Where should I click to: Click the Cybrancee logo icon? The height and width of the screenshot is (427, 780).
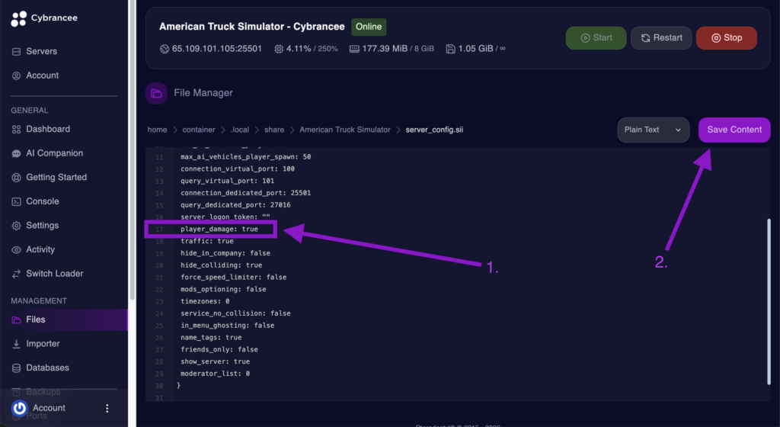point(19,18)
